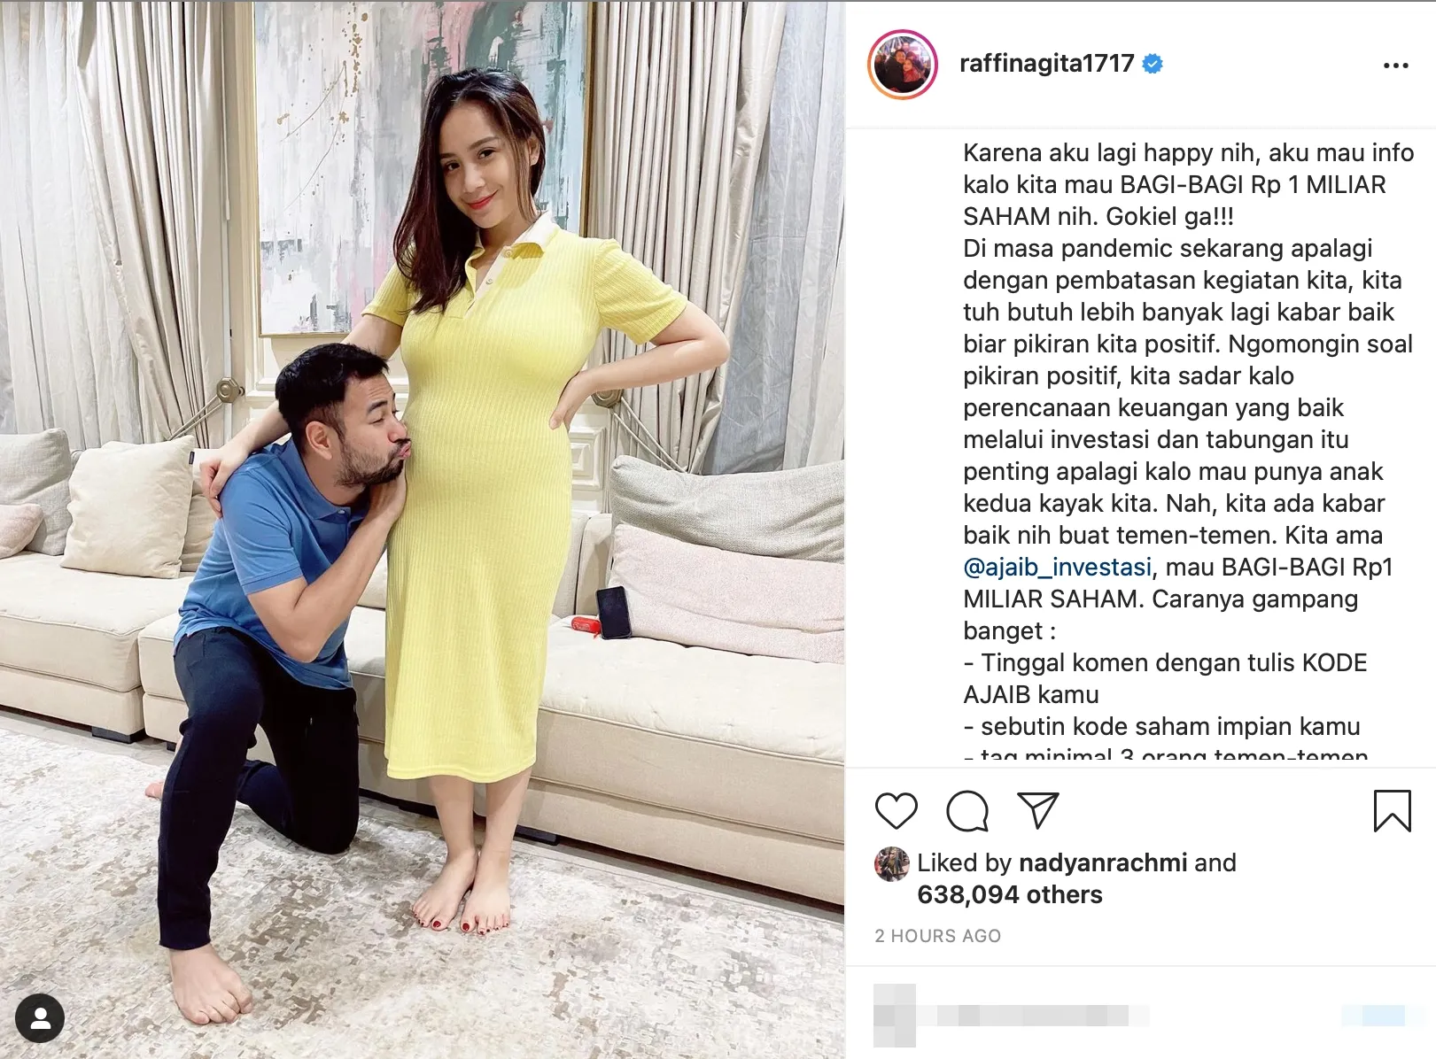Open comments with the speech bubble icon
The image size is (1436, 1059).
click(966, 811)
